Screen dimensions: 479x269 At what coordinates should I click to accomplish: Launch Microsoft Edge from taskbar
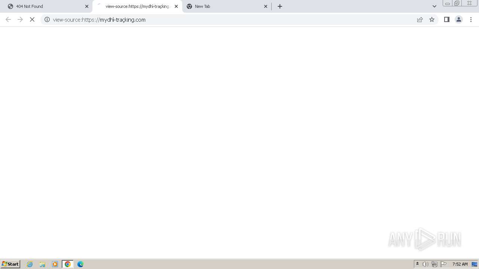click(x=80, y=264)
